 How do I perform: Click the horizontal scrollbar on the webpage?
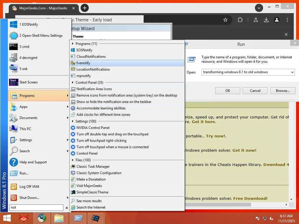(218, 204)
